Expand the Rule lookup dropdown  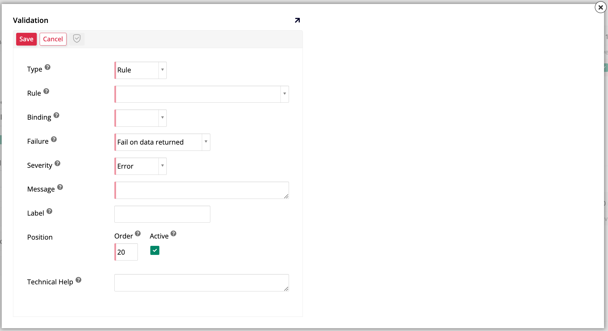284,94
